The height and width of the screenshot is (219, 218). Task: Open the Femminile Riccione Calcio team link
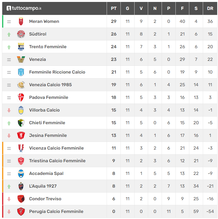pyautogui.click(x=57, y=72)
